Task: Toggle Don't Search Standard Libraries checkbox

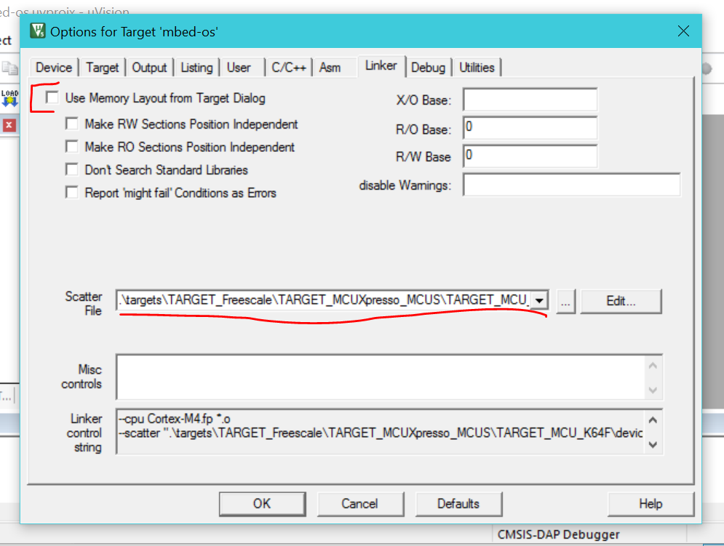Action: (x=71, y=169)
